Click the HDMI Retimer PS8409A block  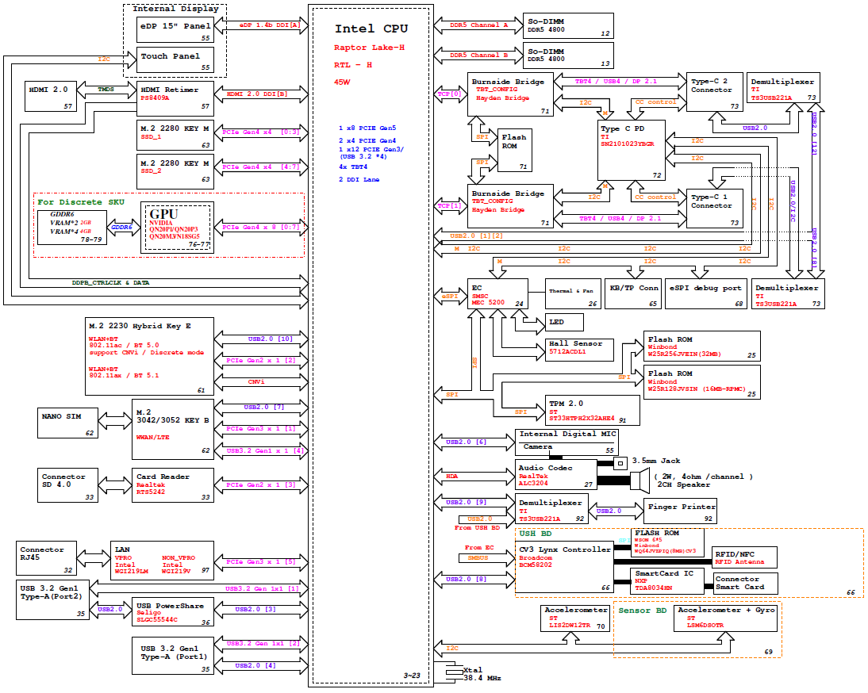175,94
